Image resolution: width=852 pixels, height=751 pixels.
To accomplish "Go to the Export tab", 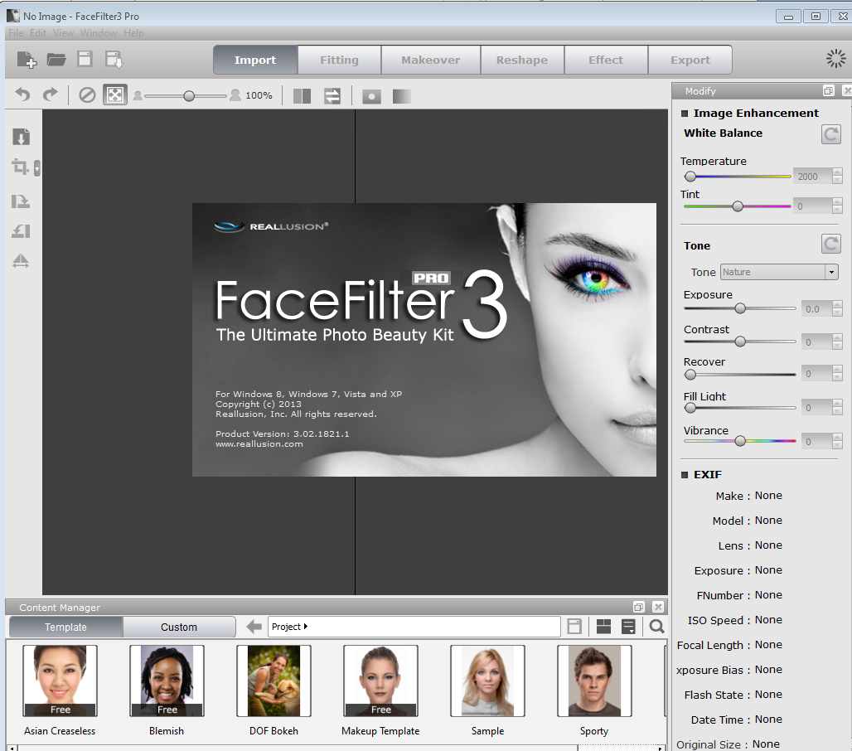I will (690, 60).
